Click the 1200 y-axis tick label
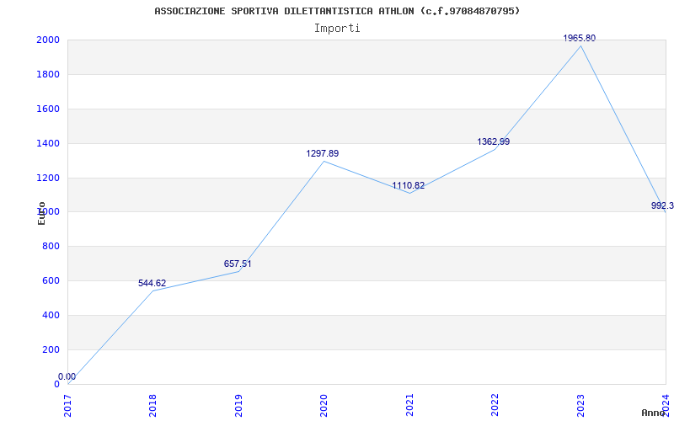The image size is (674, 421). coord(48,178)
